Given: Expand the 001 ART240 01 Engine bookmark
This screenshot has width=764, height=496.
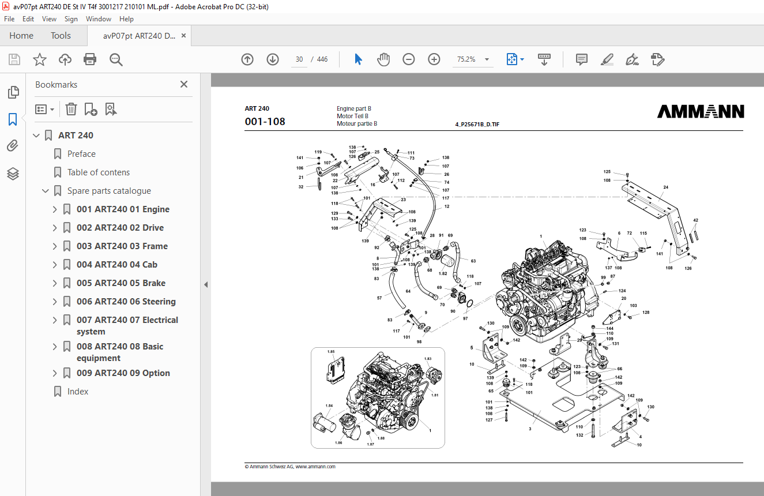Looking at the screenshot, I should [x=55, y=209].
